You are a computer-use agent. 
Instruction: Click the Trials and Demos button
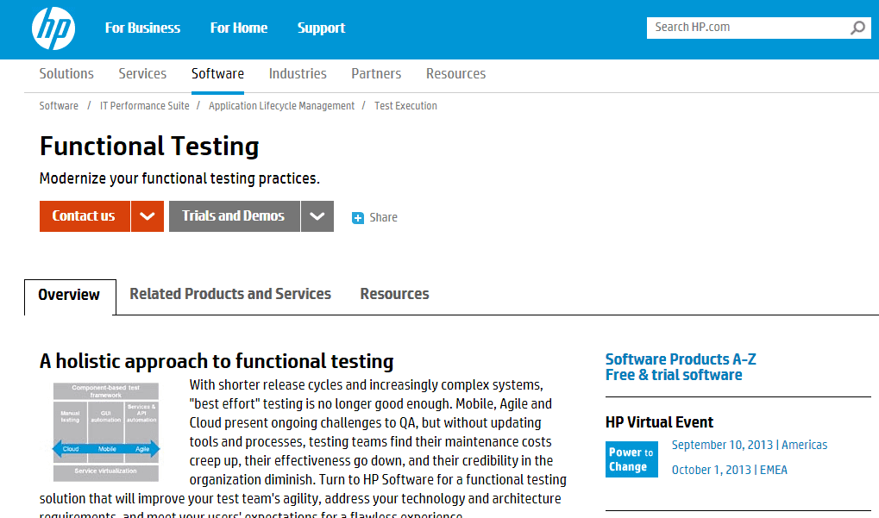tap(233, 215)
